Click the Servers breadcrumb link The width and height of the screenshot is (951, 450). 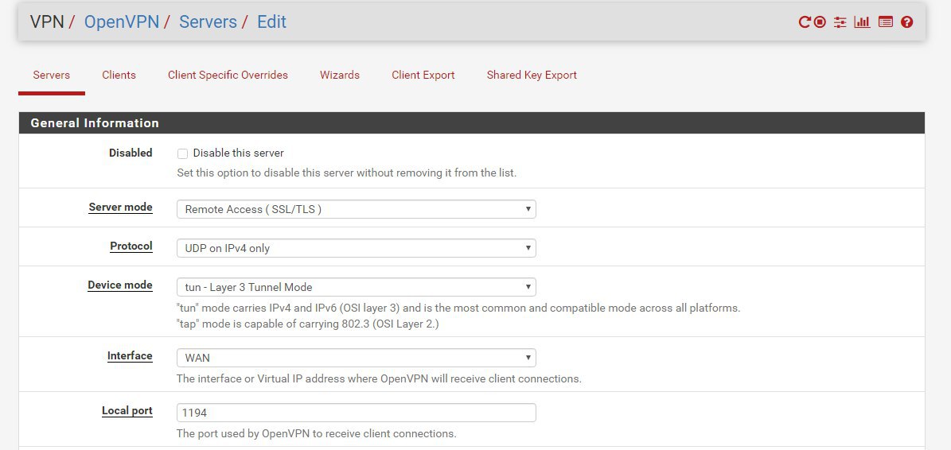click(208, 21)
